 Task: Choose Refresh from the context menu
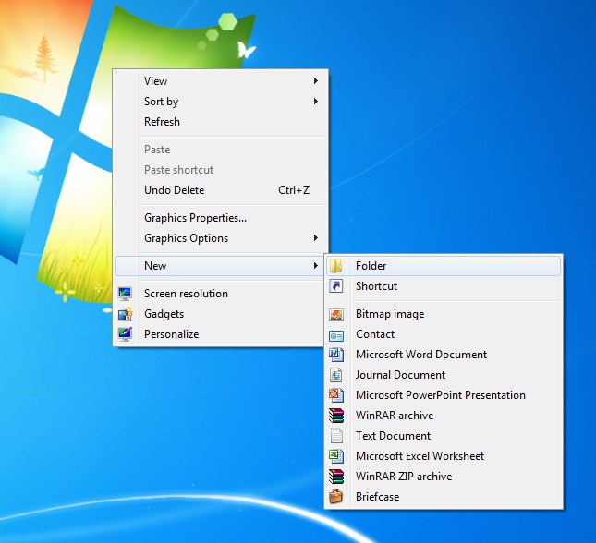tap(162, 122)
